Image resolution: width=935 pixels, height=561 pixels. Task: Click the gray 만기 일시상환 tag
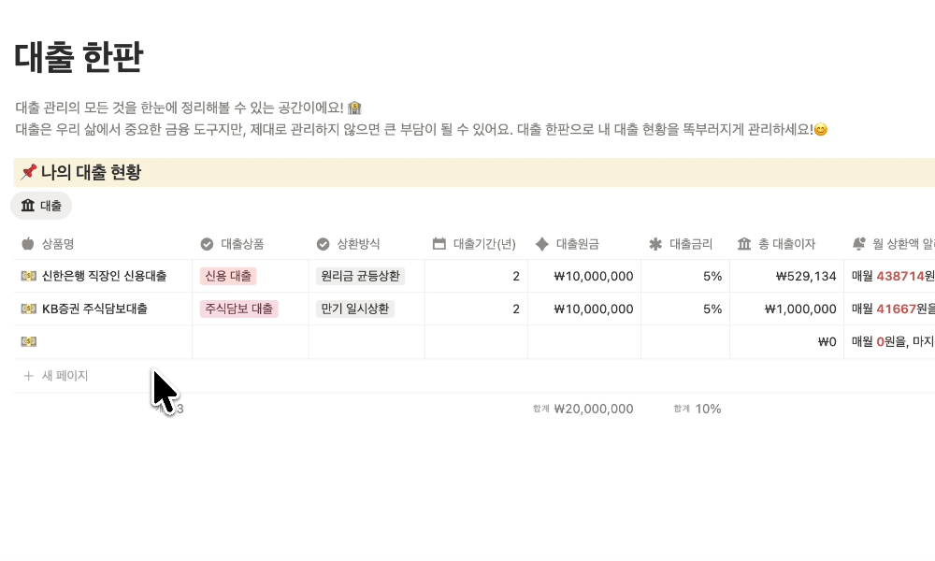coord(355,309)
